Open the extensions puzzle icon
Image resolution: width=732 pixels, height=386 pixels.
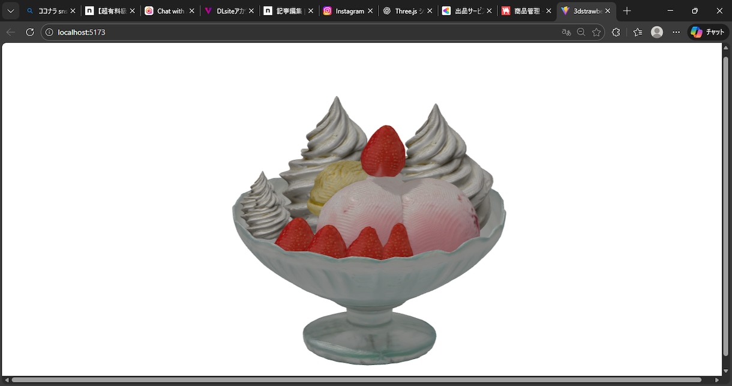pos(616,32)
